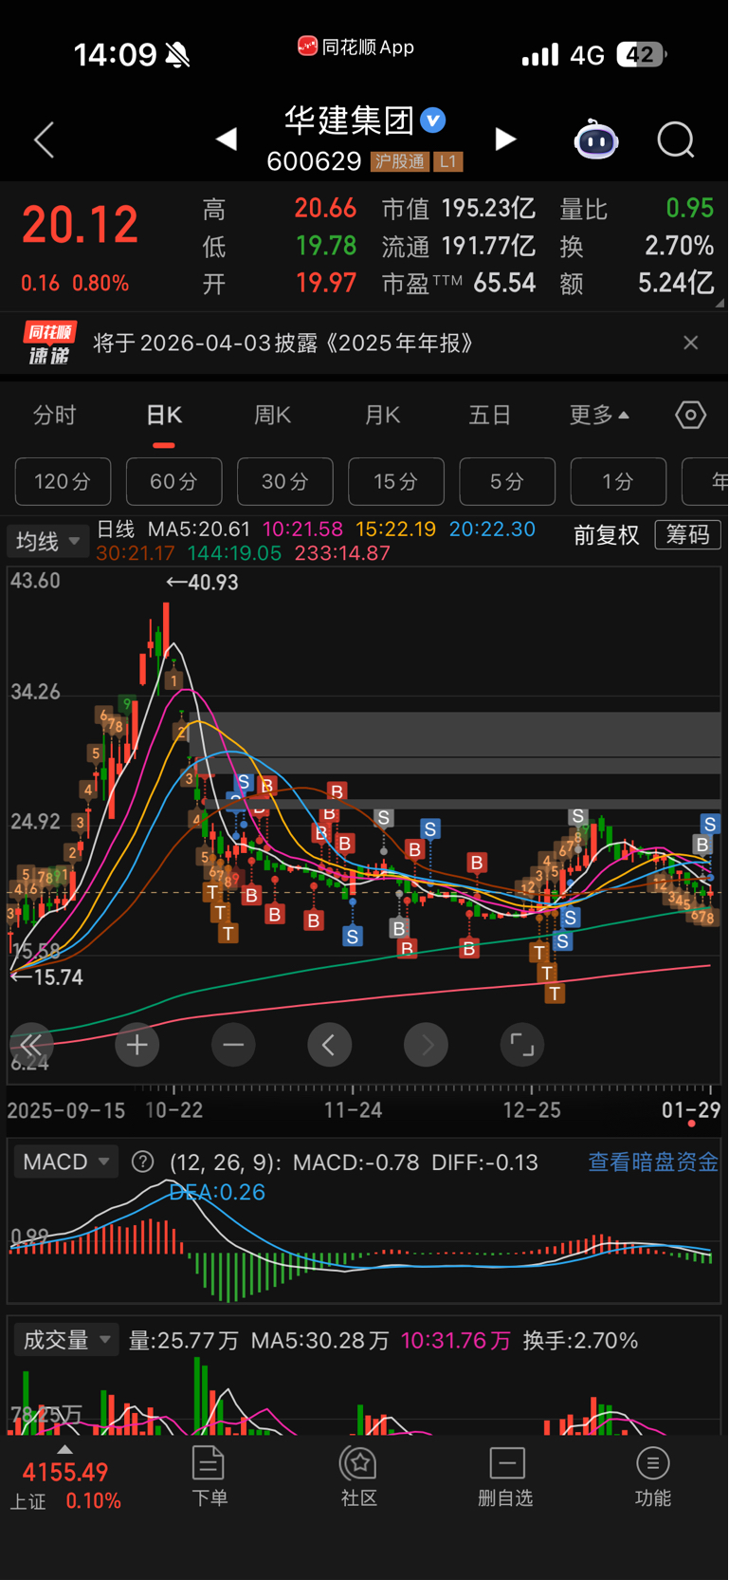Toggle the 筹码 chip distribution view

pos(688,535)
